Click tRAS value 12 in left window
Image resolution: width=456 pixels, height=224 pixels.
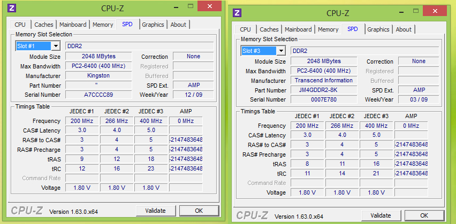click(117, 159)
